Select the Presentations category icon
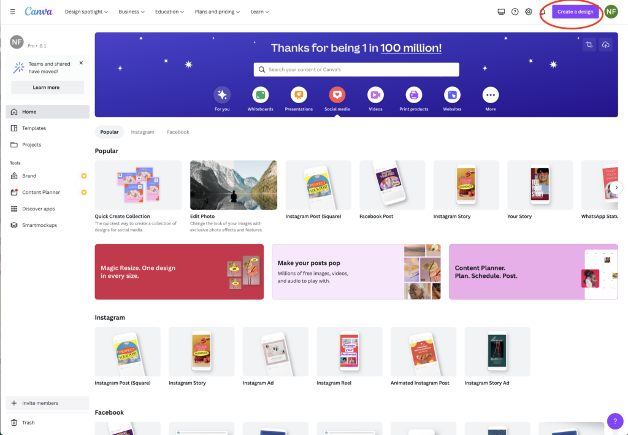Image resolution: width=628 pixels, height=435 pixels. click(299, 95)
